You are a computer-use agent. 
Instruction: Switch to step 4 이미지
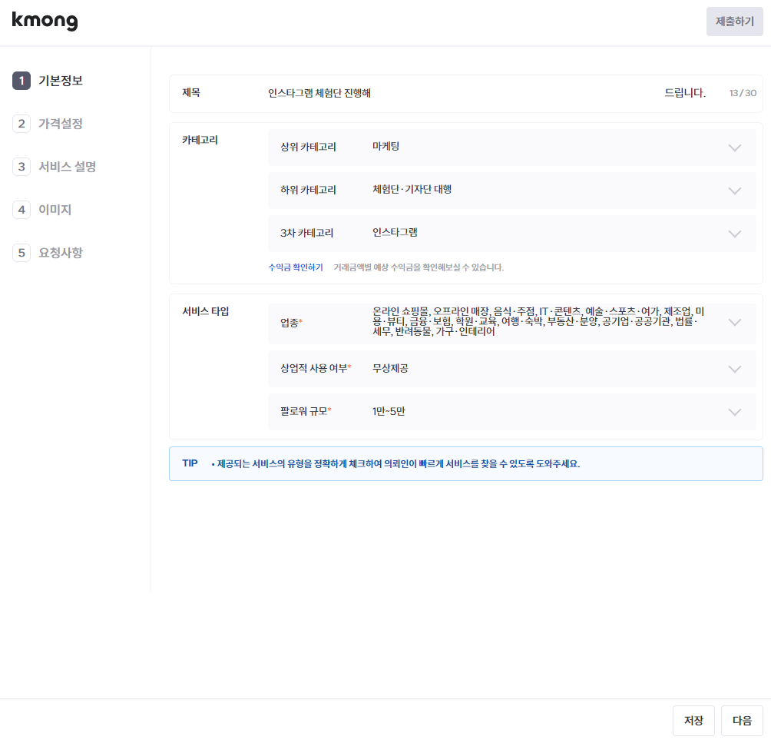point(42,210)
